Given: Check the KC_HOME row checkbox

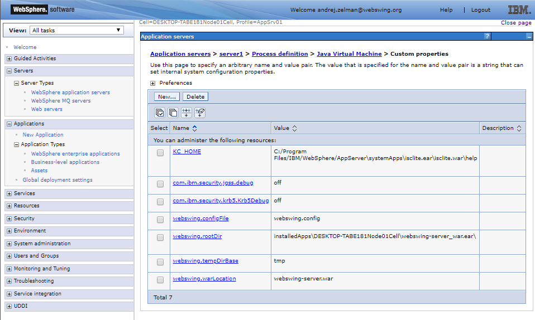Looking at the screenshot, I should pyautogui.click(x=160, y=153).
